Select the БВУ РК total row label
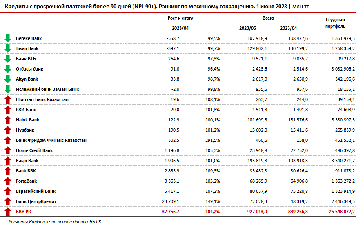This screenshot has width=356, height=227. pos(23,212)
